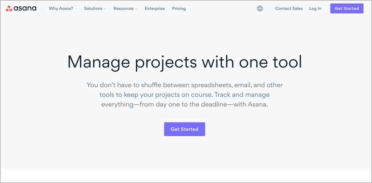Select Log In in the header
The width and height of the screenshot is (372, 183).
(x=315, y=9)
